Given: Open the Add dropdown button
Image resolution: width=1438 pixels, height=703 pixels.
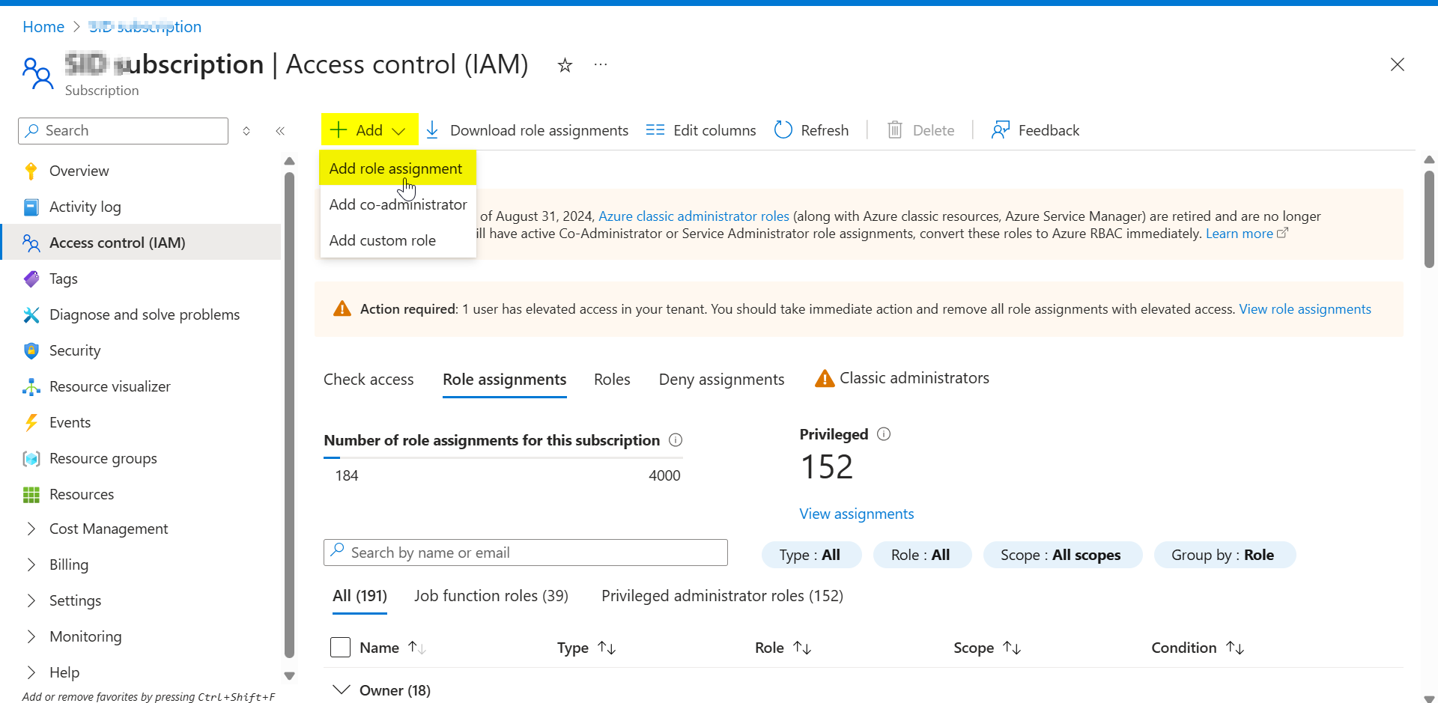Looking at the screenshot, I should (369, 130).
